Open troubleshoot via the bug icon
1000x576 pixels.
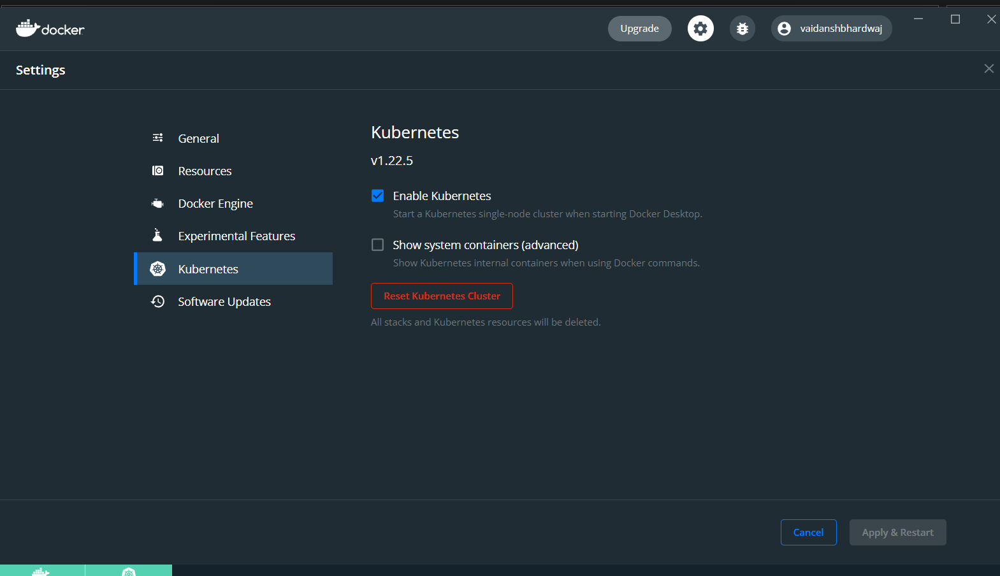pyautogui.click(x=743, y=29)
